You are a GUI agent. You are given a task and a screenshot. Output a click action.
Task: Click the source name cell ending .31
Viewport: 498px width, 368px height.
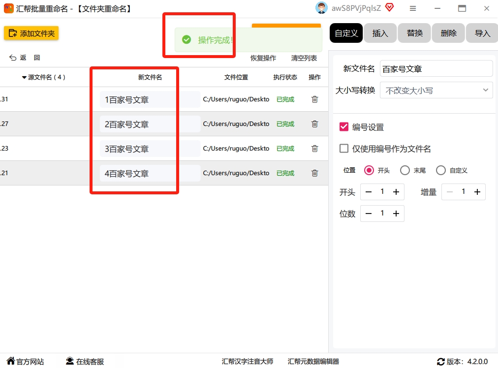click(x=4, y=99)
